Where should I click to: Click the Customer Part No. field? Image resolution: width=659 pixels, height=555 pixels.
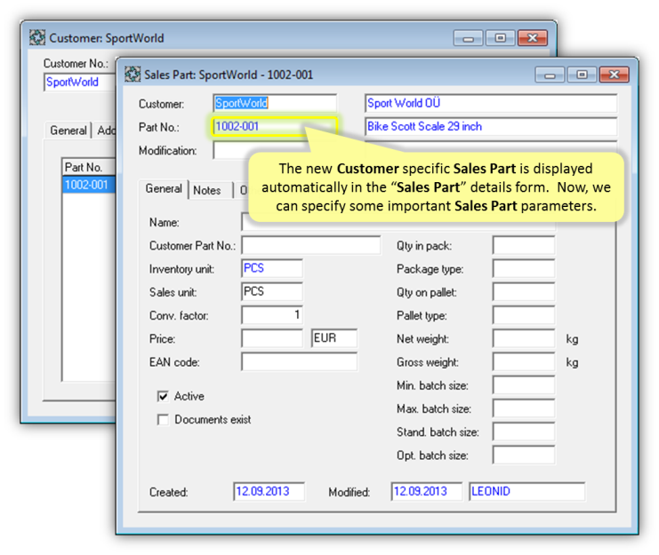[x=311, y=245]
